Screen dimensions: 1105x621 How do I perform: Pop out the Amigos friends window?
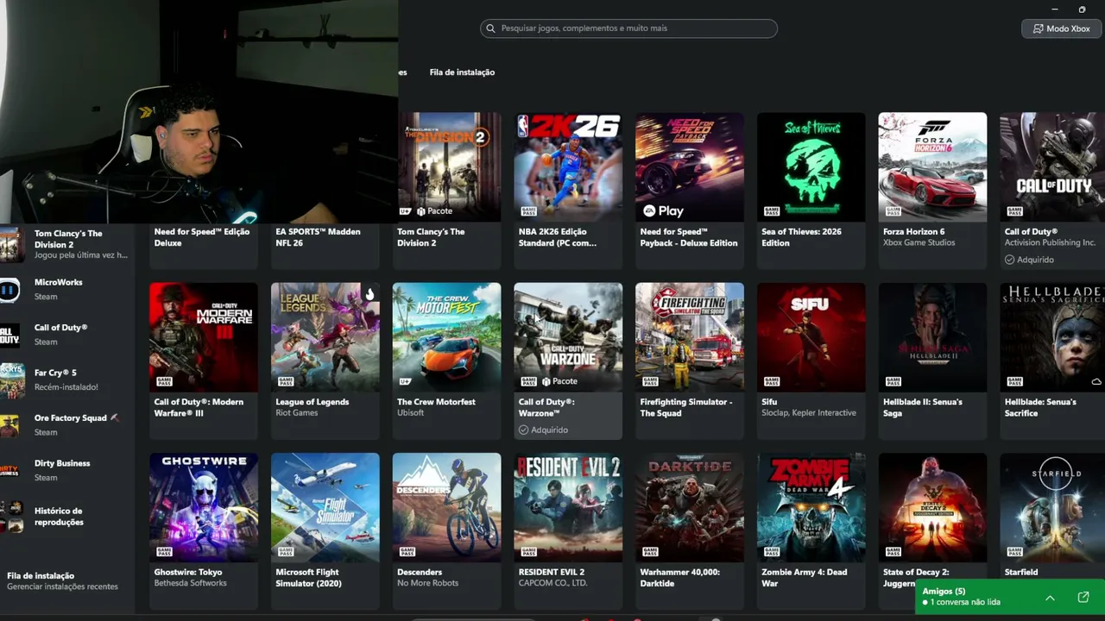coord(1083,598)
